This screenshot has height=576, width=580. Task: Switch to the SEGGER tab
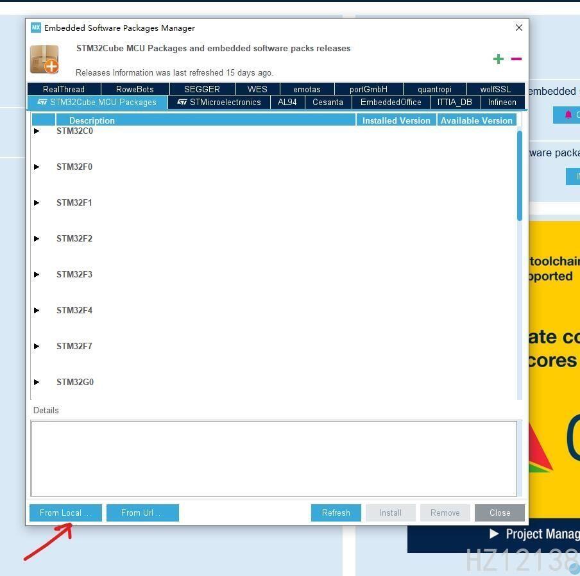point(202,89)
